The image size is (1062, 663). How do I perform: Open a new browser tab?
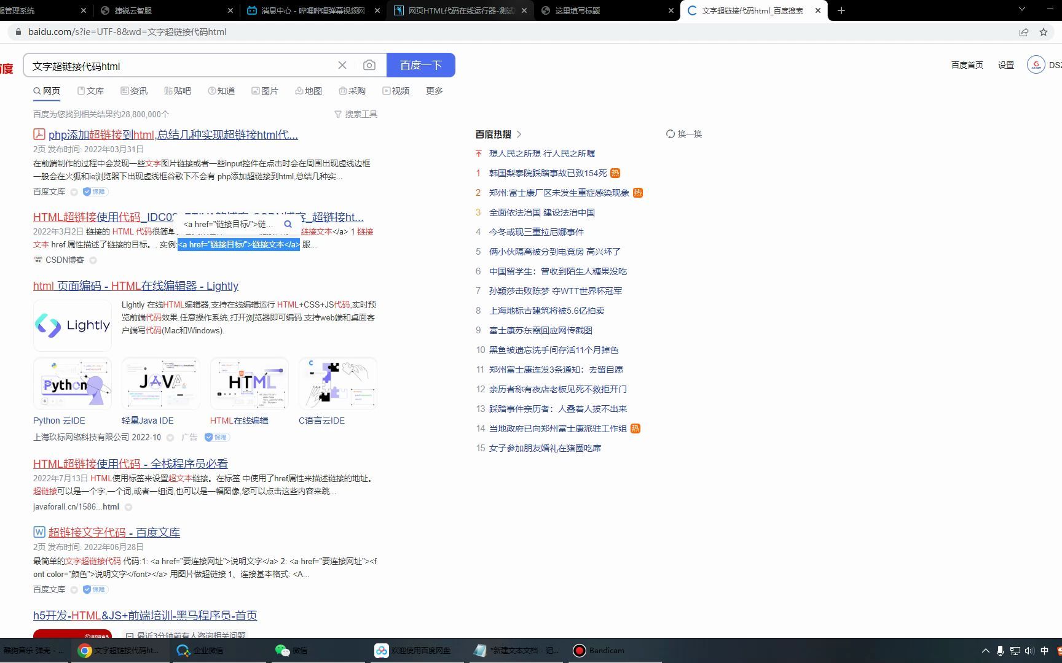click(841, 10)
